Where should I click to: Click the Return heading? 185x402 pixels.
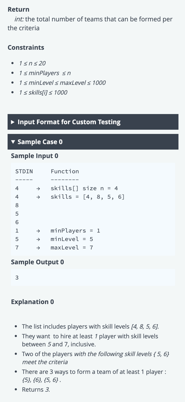click(x=18, y=10)
